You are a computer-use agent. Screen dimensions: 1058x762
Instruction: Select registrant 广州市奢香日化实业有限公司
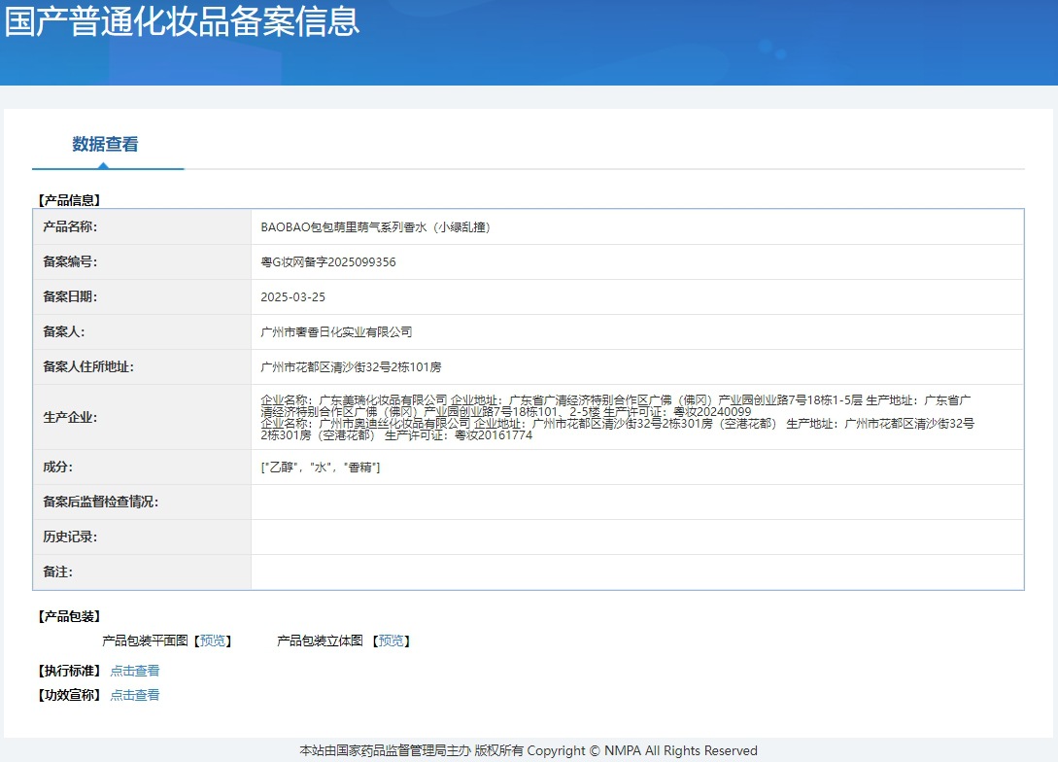(x=336, y=332)
